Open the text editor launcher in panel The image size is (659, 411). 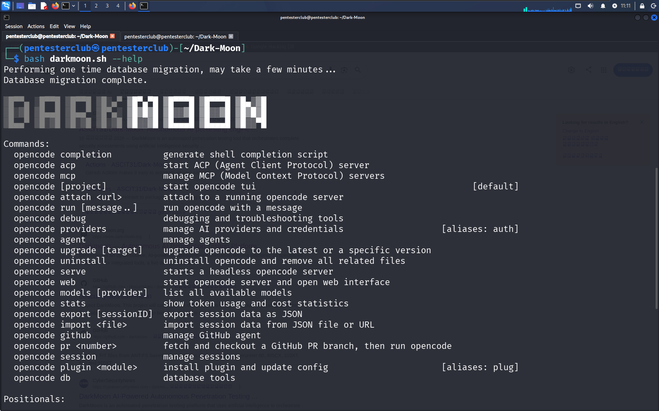(x=44, y=6)
